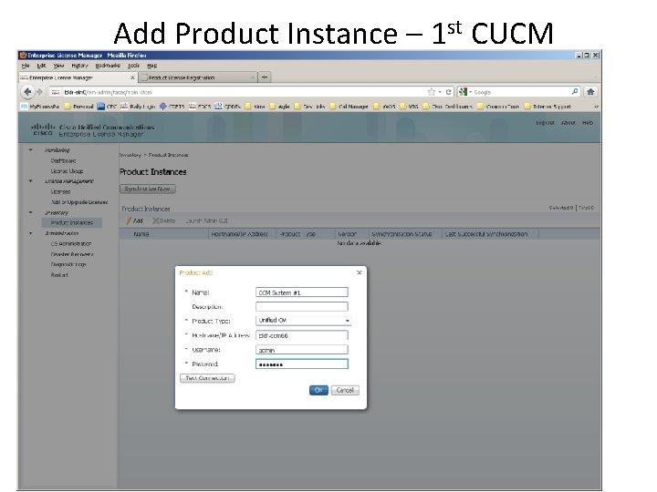This screenshot has height=492, width=657.
Task: Open License Usage in the sidebar
Action: [67, 170]
